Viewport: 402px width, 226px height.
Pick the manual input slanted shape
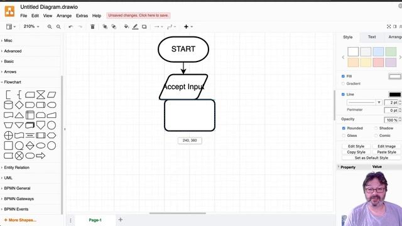(x=52, y=116)
